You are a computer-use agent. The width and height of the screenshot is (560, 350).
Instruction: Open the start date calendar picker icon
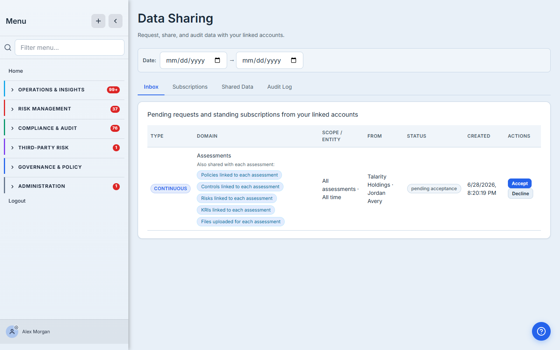[217, 60]
